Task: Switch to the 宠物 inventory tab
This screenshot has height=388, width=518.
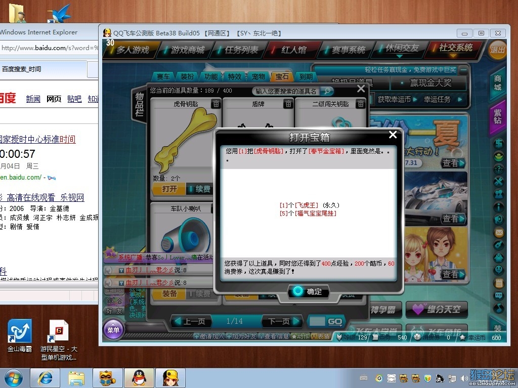Action: [258, 77]
